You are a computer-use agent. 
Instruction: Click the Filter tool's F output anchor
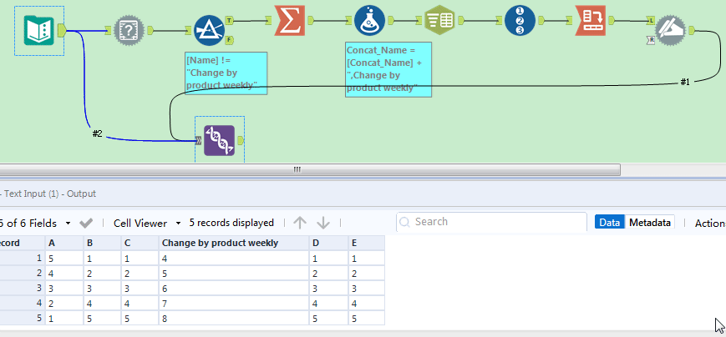click(229, 41)
